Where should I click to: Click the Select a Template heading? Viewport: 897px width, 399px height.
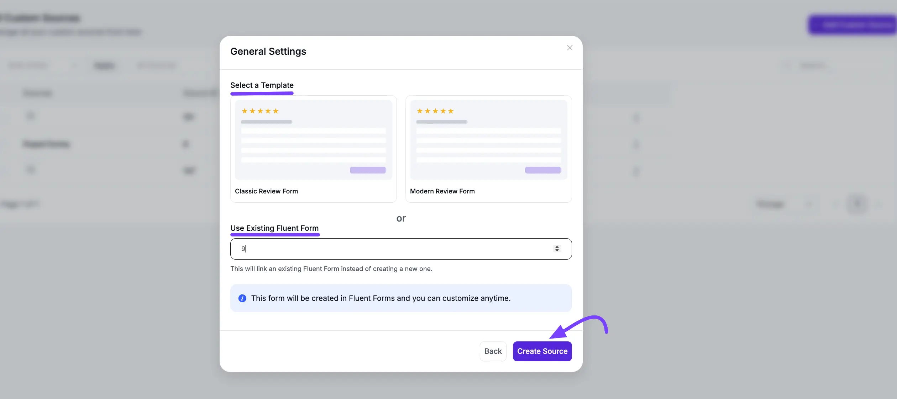coord(262,85)
